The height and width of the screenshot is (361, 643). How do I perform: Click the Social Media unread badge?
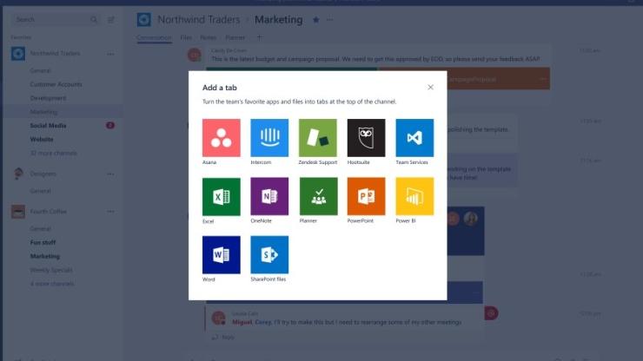click(110, 125)
